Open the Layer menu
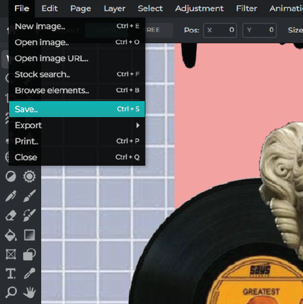 115,8
